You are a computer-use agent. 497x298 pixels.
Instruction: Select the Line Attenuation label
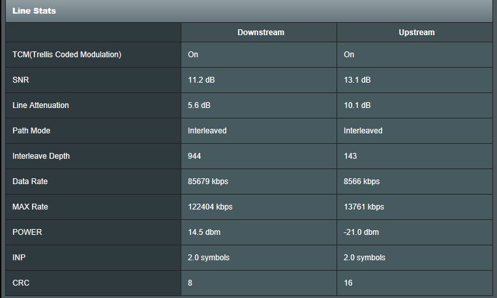[40, 105]
